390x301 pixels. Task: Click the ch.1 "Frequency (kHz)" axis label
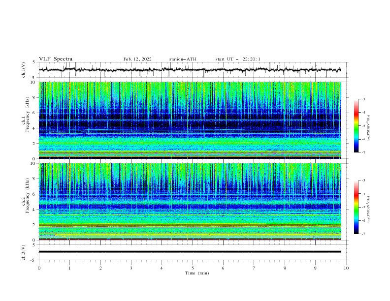[27, 115]
